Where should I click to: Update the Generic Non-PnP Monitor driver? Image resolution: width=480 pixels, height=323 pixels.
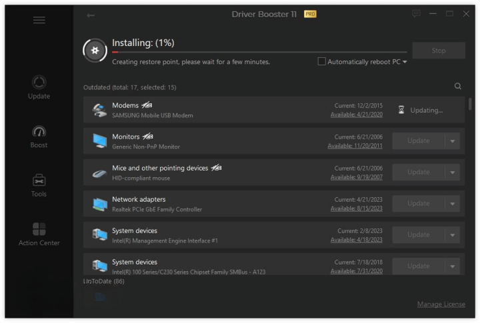coord(419,141)
